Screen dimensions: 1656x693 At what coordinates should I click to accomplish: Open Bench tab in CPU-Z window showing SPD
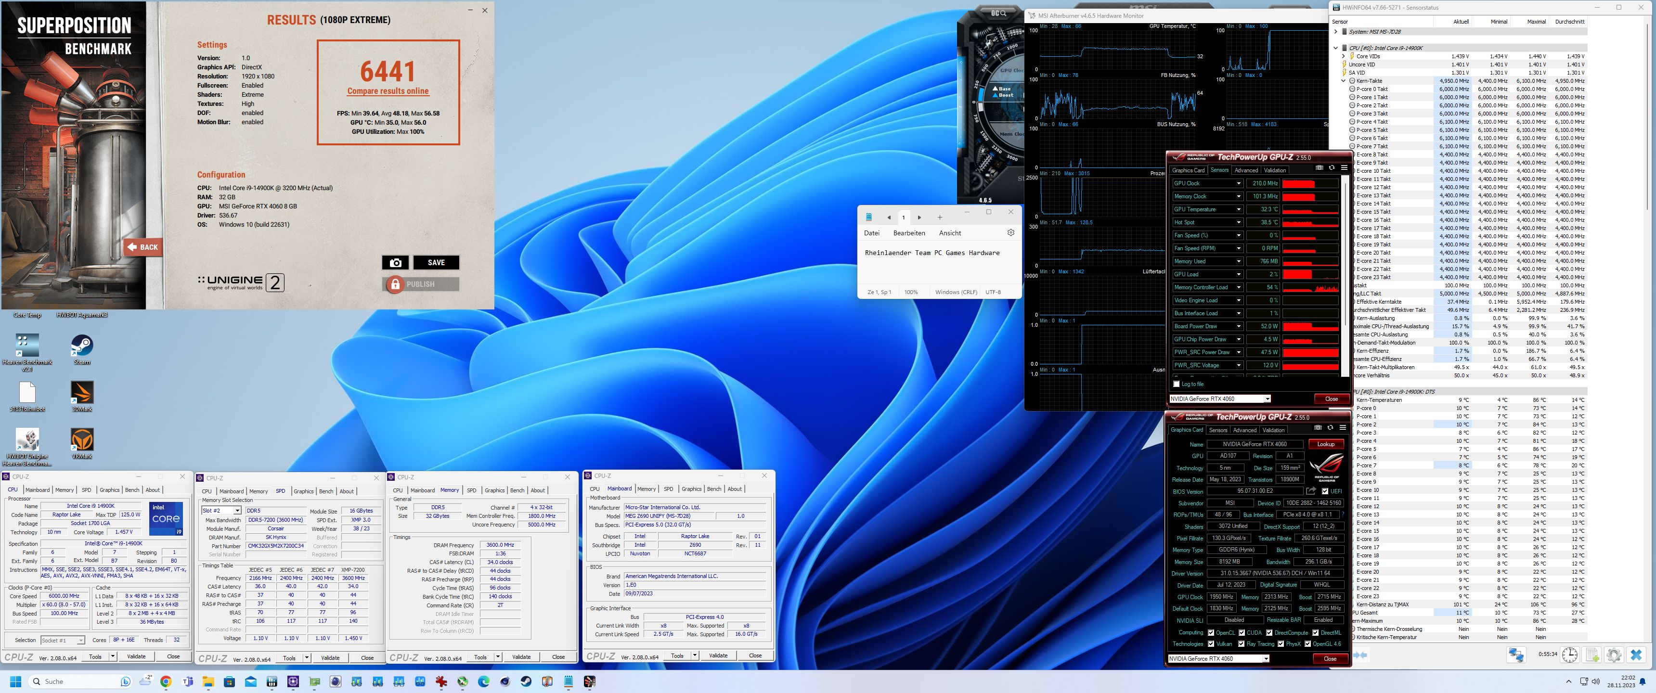tap(326, 491)
